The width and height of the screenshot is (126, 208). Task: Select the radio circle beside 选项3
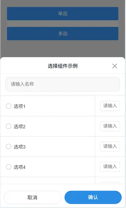(x=9, y=147)
